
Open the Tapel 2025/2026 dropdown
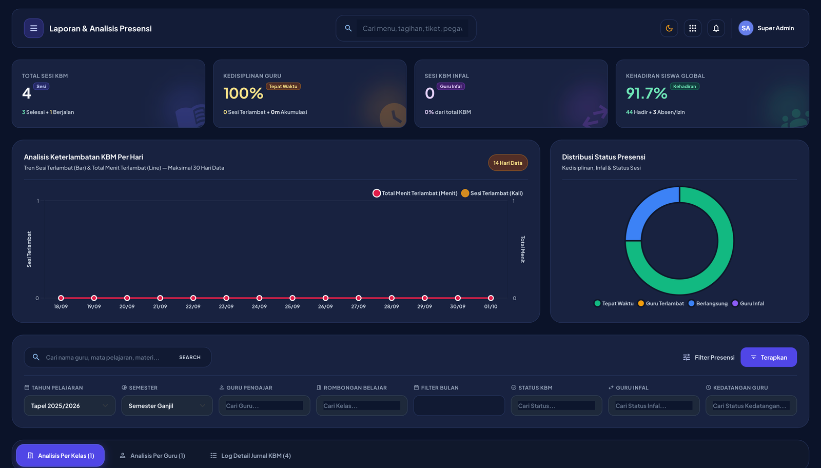tap(70, 405)
